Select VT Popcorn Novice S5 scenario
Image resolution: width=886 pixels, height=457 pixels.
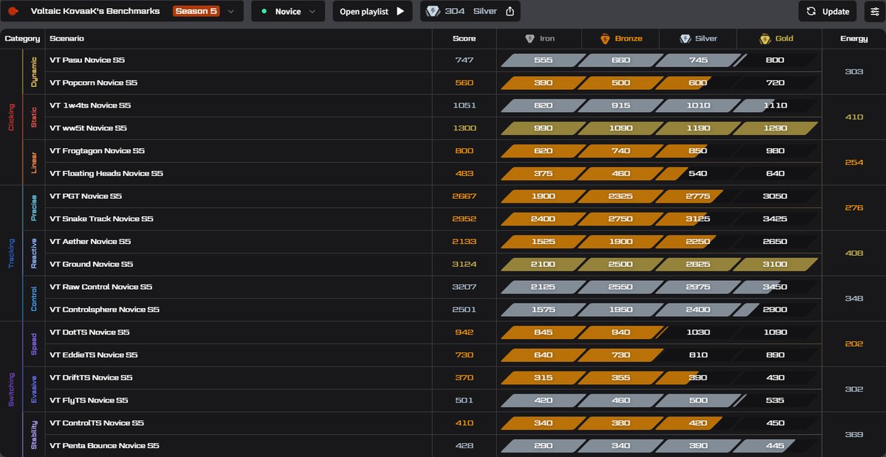pos(93,83)
